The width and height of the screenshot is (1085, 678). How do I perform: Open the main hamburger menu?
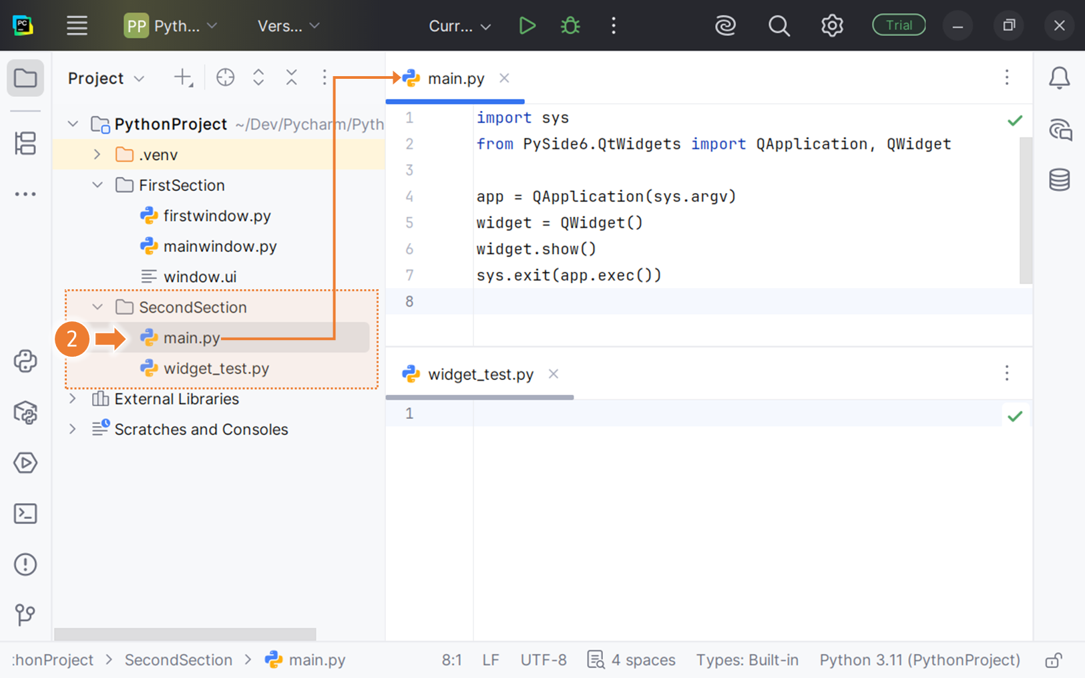77,25
